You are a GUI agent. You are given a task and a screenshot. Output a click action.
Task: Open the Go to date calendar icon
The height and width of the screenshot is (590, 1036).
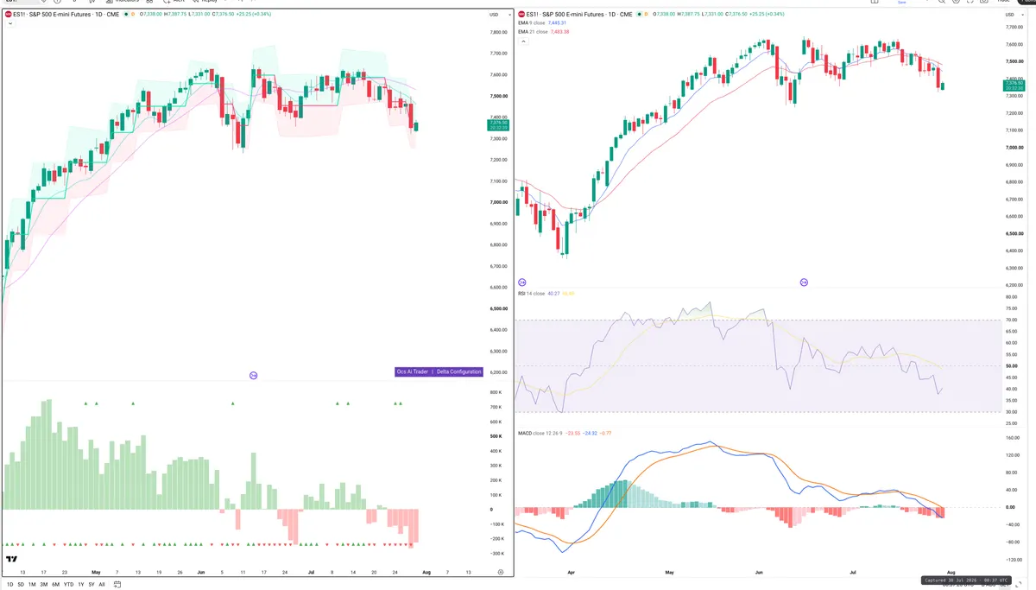117,585
